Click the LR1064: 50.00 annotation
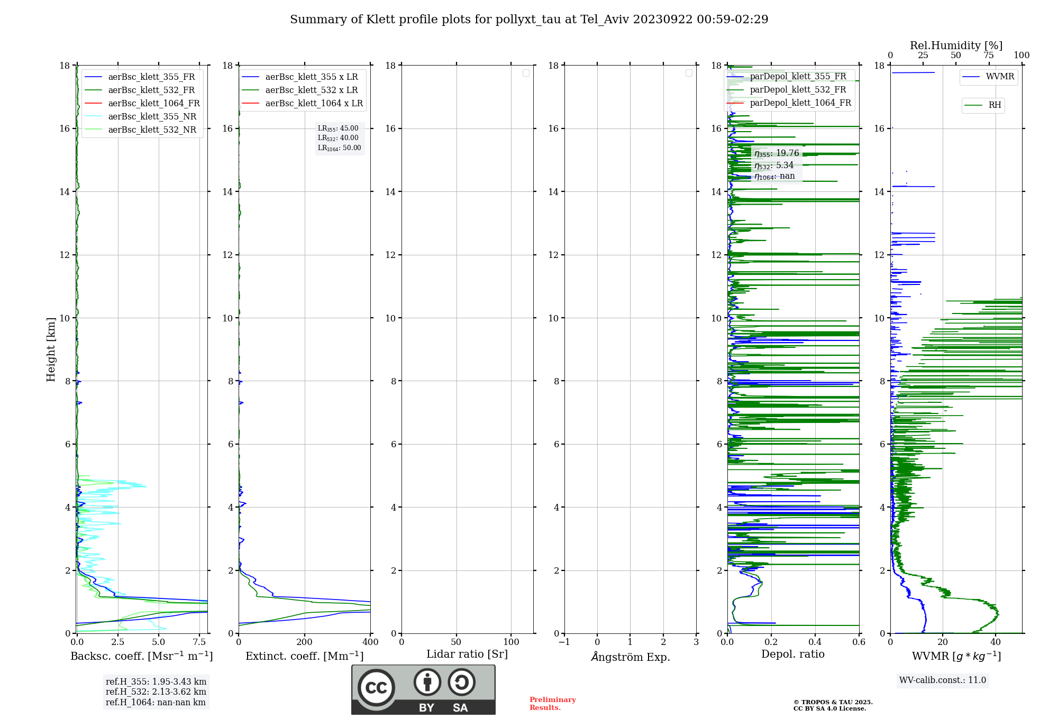1058x719 pixels. [340, 148]
